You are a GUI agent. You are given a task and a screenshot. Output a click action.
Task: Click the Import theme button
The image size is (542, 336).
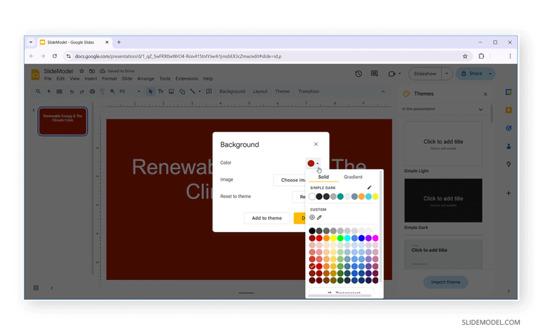(445, 282)
